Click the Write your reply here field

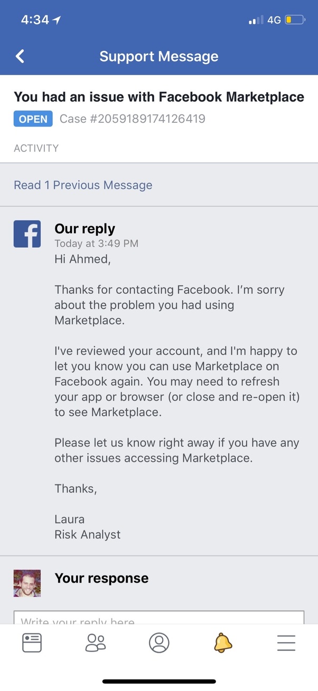coord(159,617)
